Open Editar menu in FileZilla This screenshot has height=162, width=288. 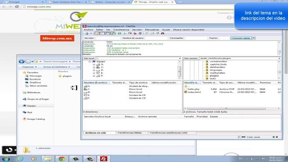coord(100,30)
